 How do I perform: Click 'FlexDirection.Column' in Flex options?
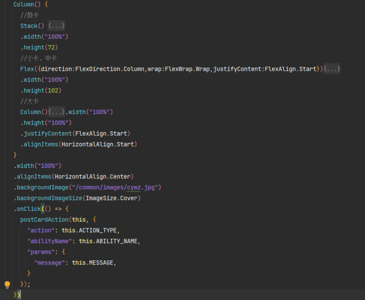pyautogui.click(x=109, y=69)
